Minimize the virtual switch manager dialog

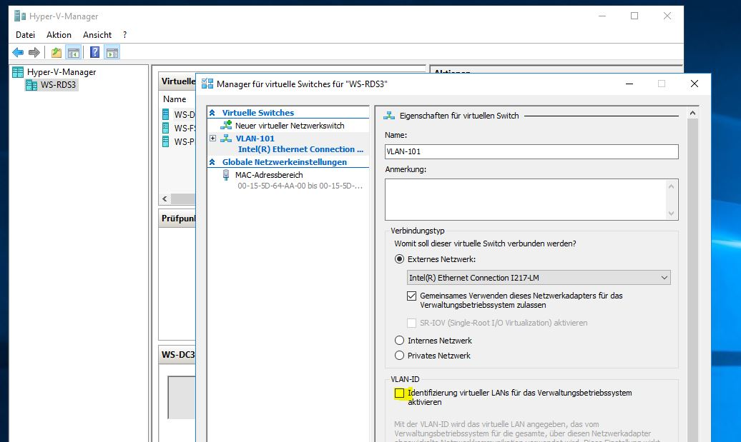[x=629, y=84]
